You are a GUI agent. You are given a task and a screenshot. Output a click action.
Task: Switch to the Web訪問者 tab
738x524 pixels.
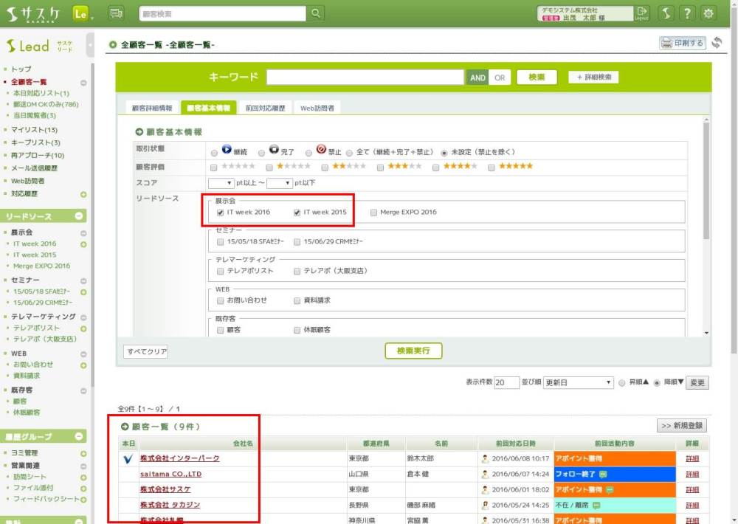pos(317,108)
